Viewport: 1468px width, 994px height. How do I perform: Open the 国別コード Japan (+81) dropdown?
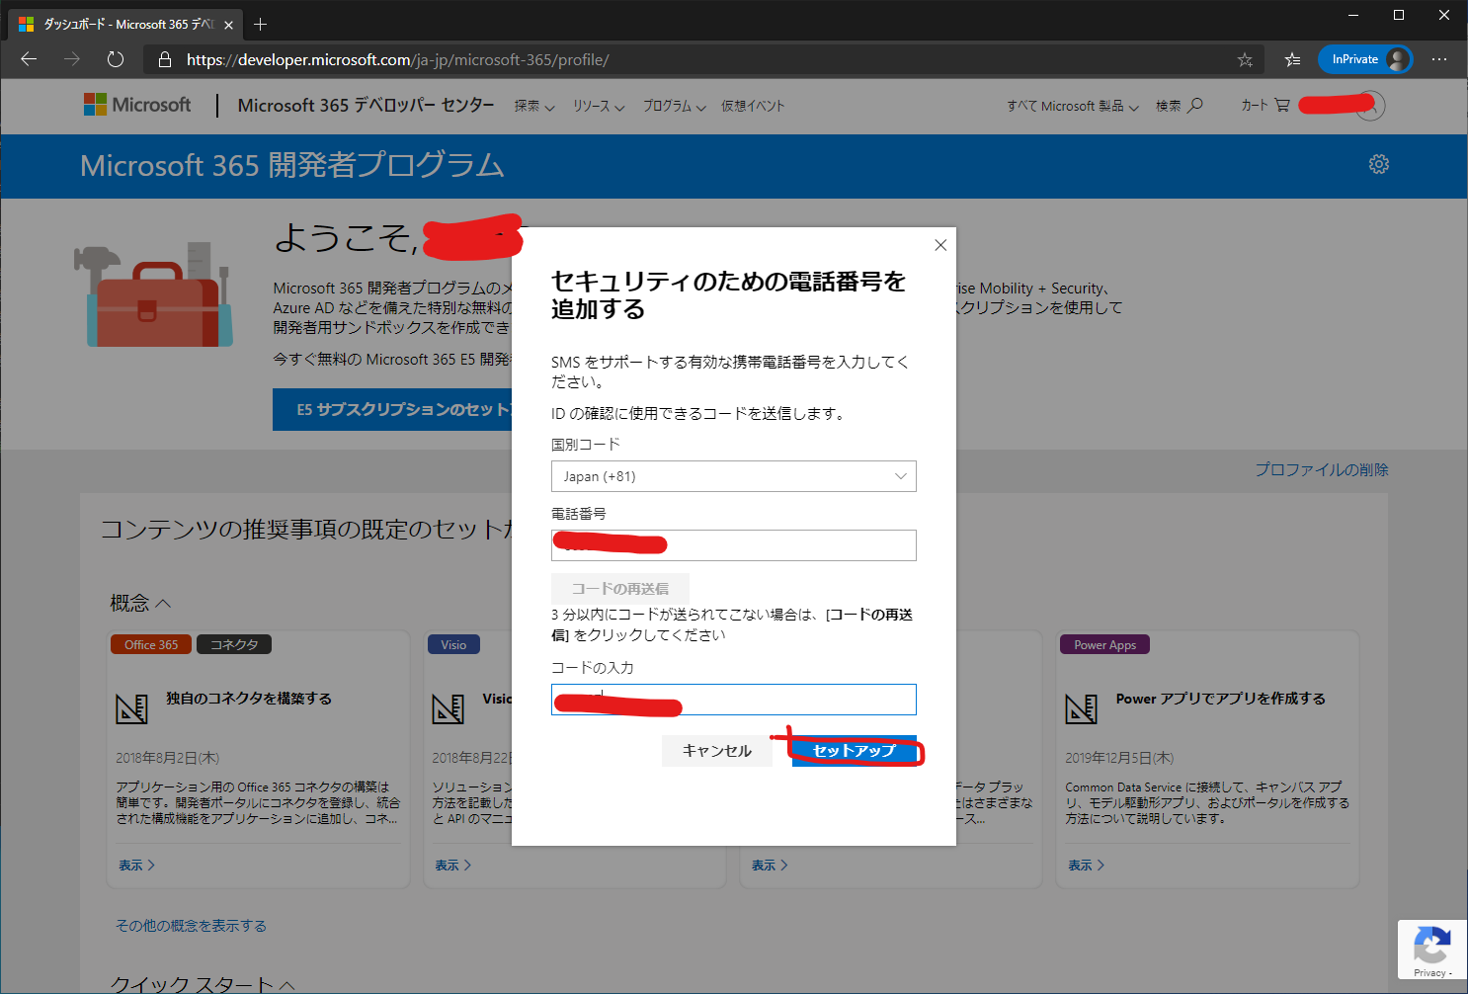coord(734,476)
